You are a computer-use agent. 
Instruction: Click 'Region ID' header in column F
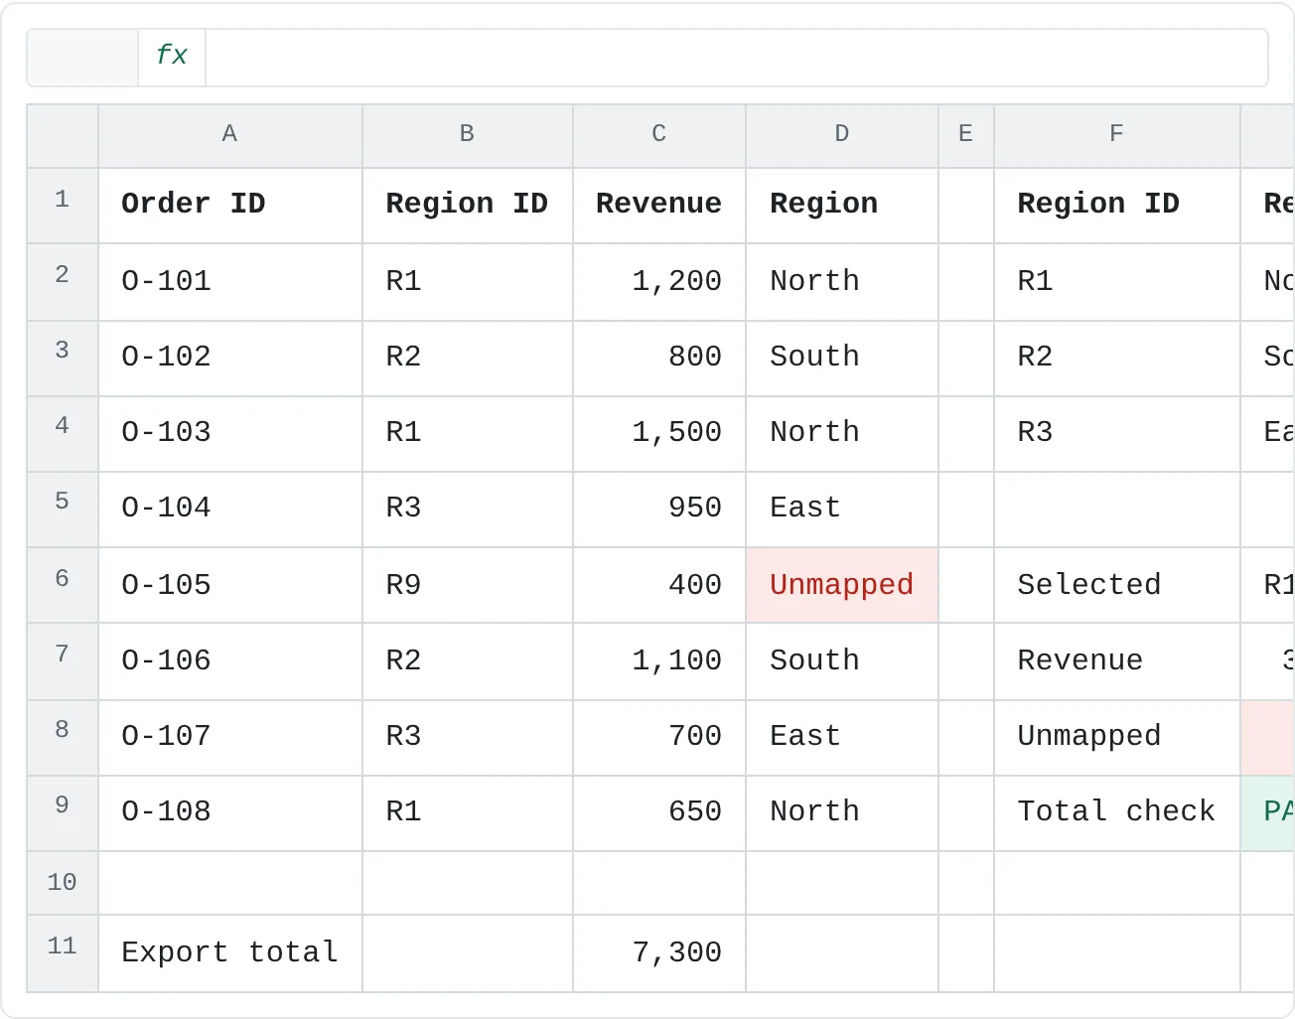pyautogui.click(x=1117, y=205)
